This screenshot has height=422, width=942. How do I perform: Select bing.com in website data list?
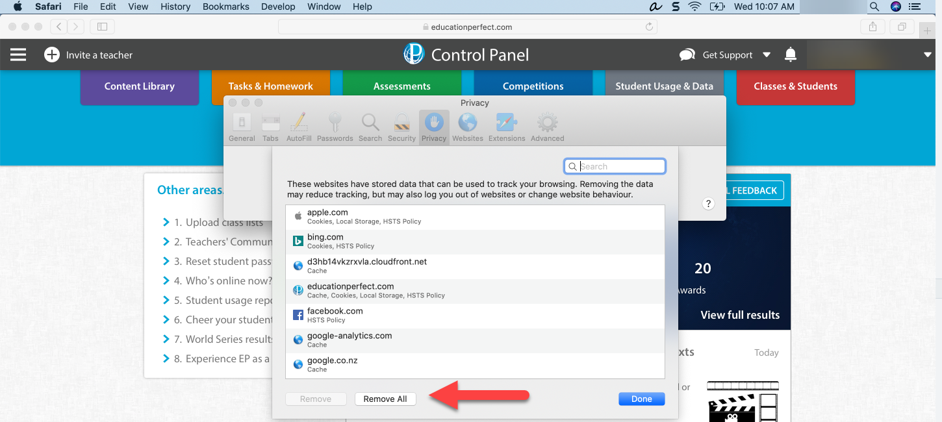(x=475, y=242)
